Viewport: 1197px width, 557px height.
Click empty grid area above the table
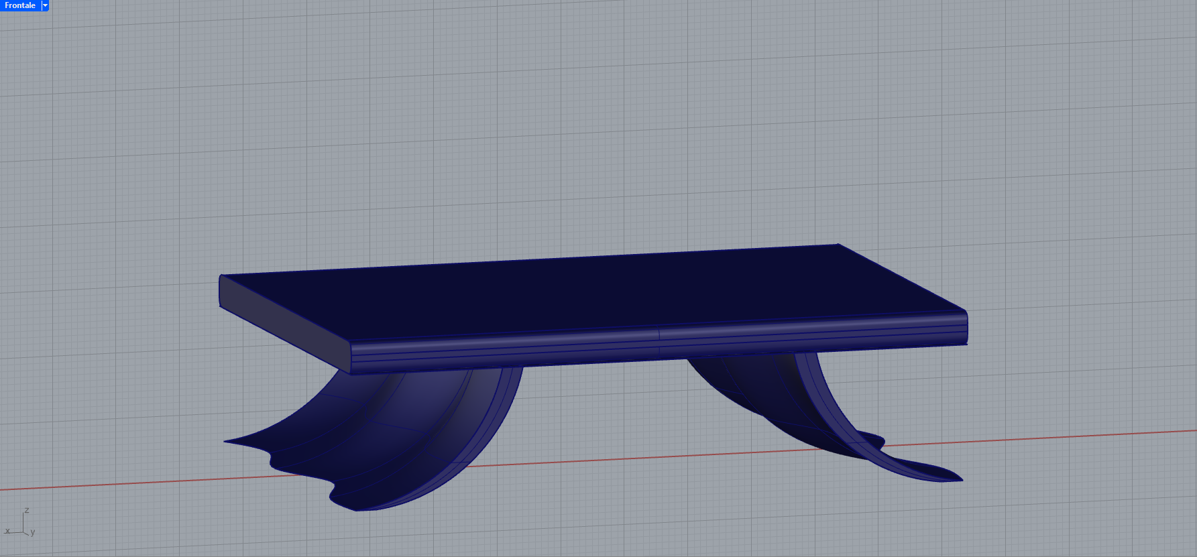tap(597, 134)
